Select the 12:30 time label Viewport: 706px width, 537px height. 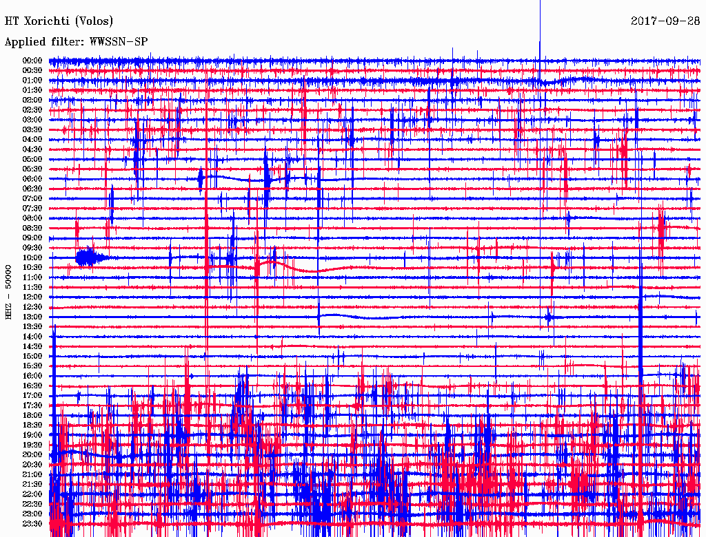(32, 307)
